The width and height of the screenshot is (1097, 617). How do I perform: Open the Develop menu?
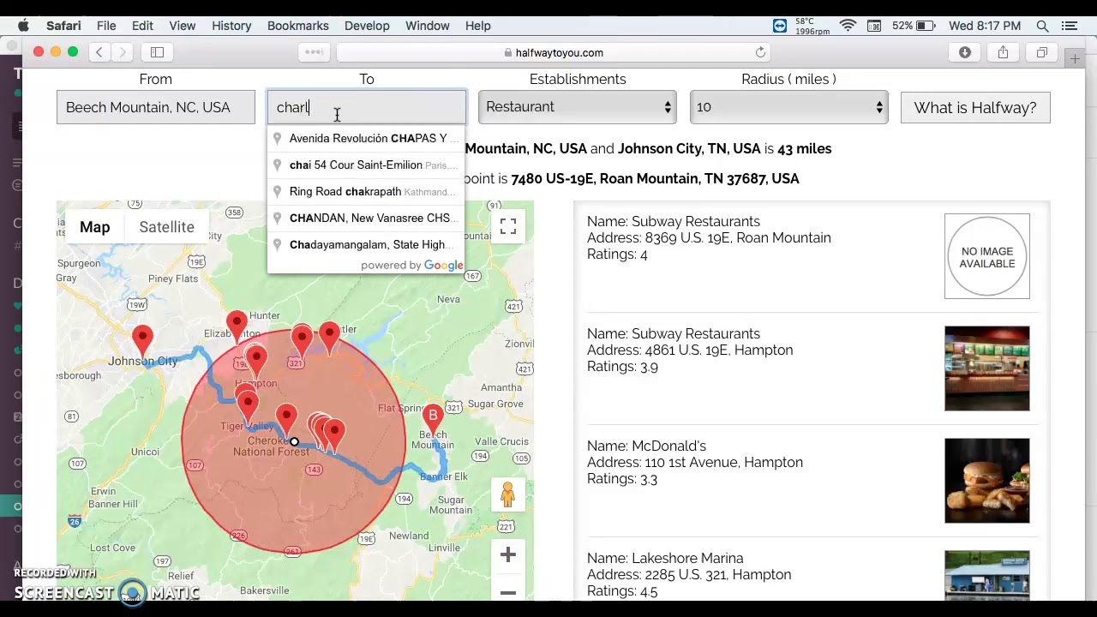367,26
